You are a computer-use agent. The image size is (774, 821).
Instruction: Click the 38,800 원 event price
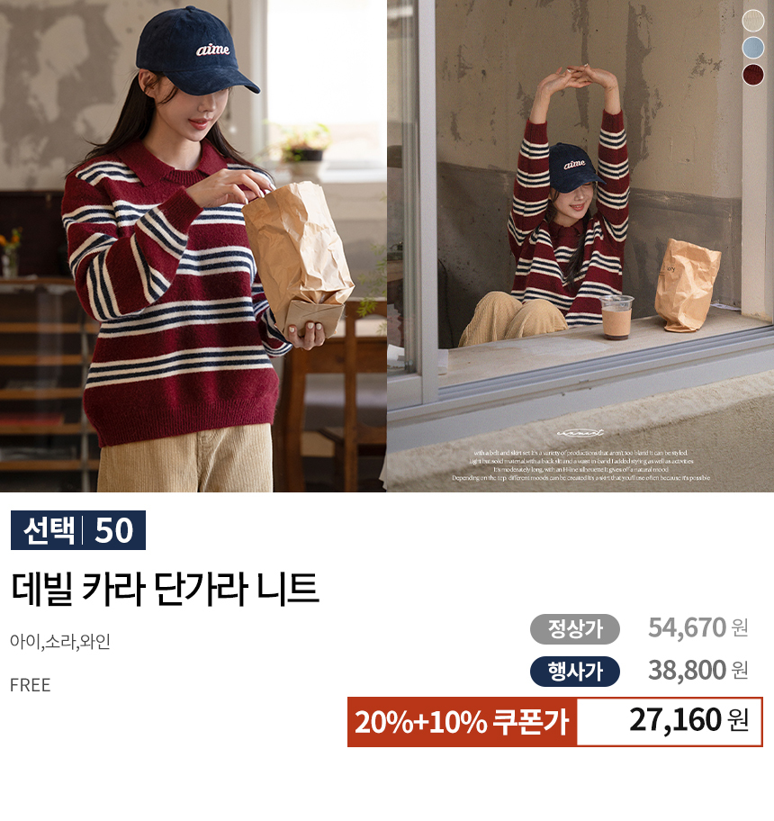pos(698,670)
